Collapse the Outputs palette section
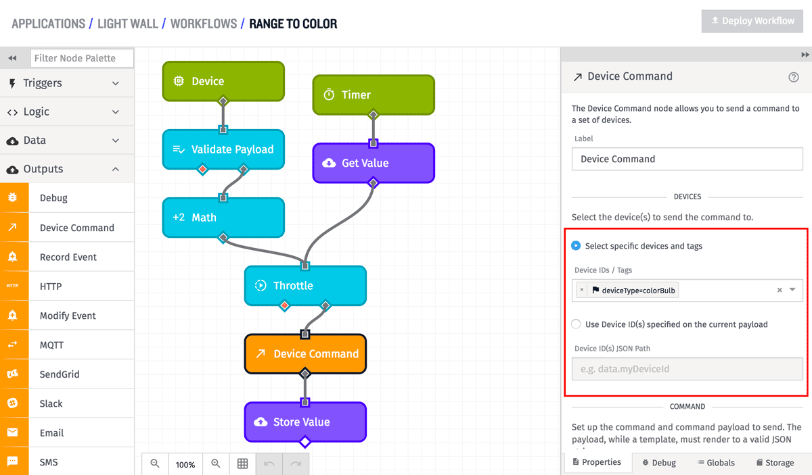Image resolution: width=812 pixels, height=475 pixels. coord(67,169)
